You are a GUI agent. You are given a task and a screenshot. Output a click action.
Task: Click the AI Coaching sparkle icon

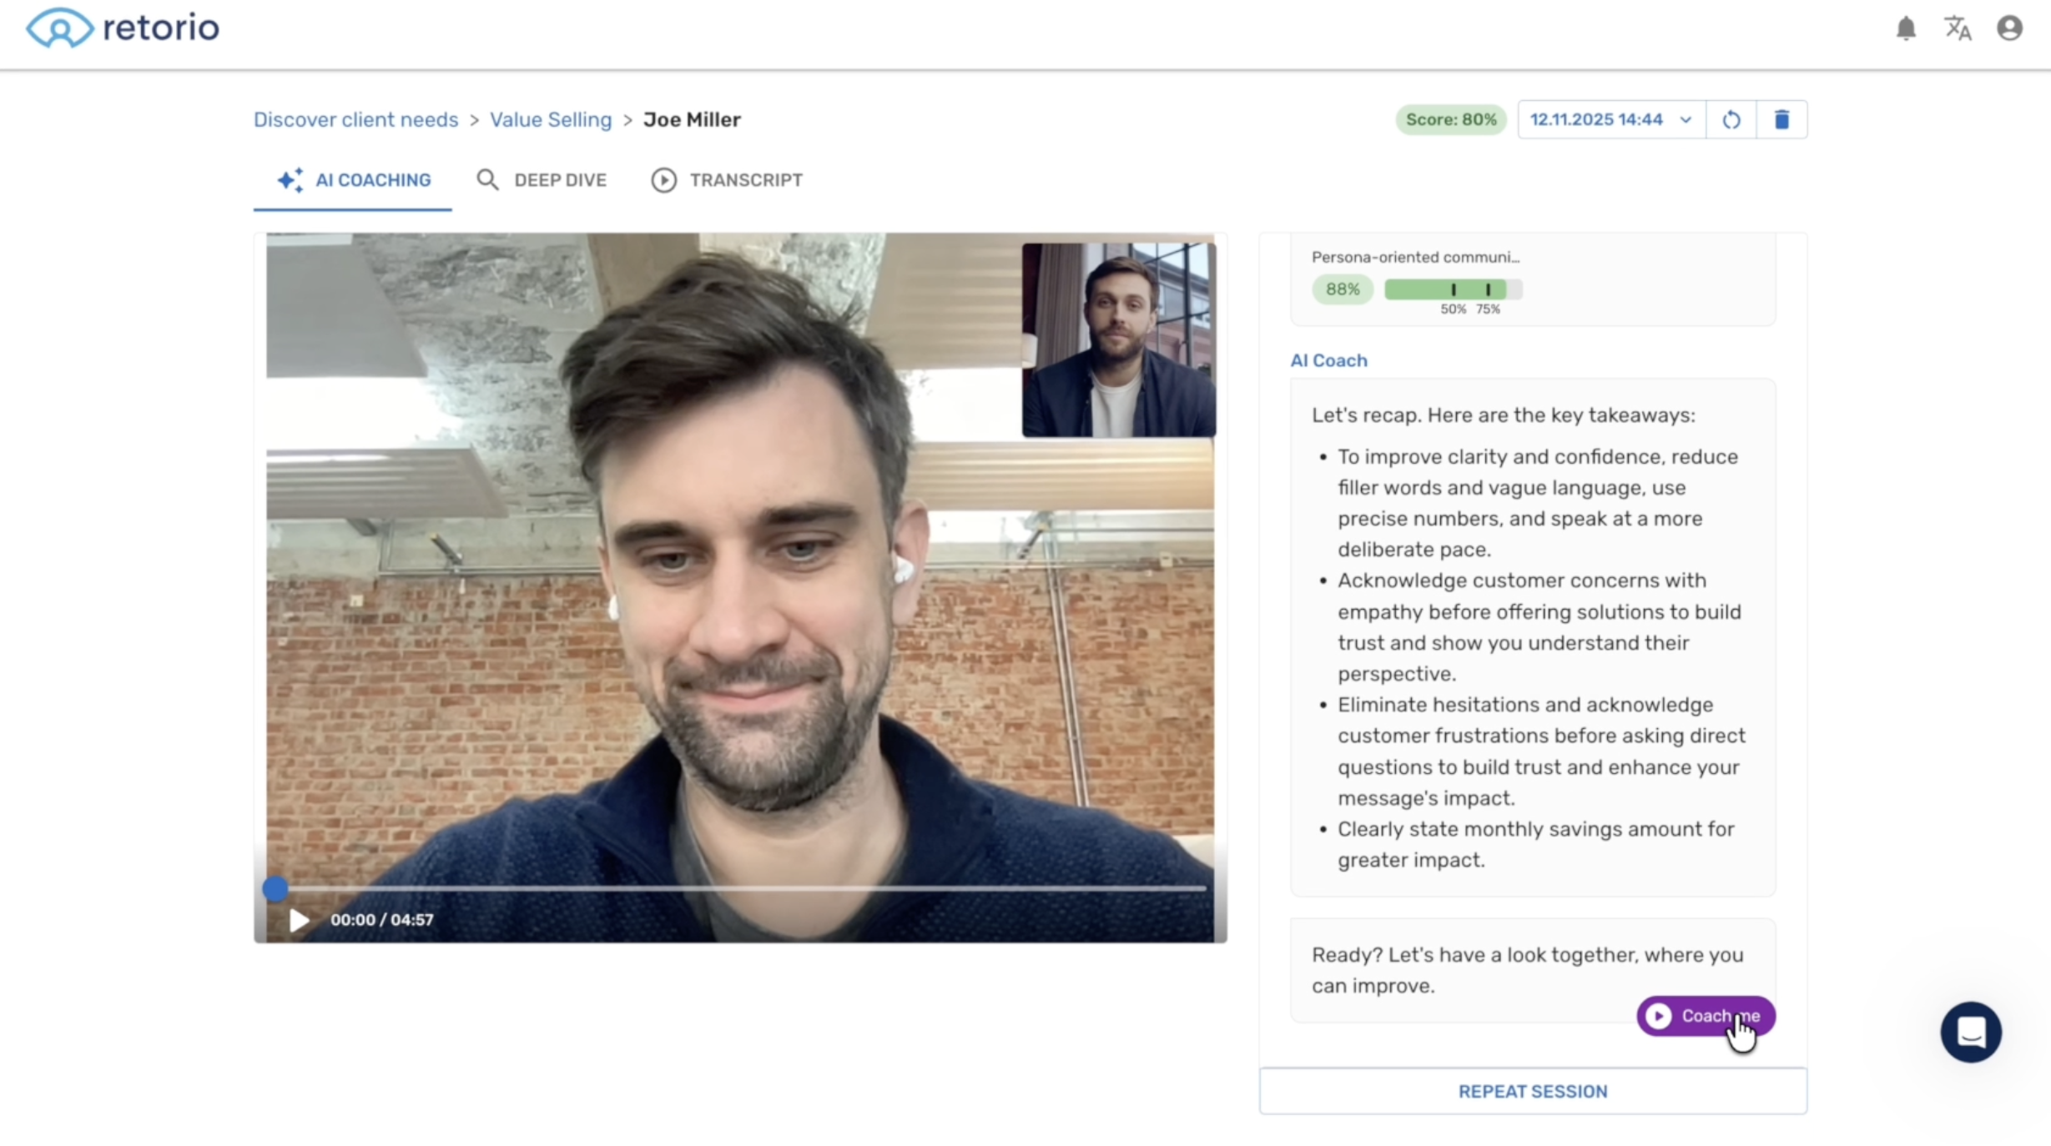[x=290, y=179]
